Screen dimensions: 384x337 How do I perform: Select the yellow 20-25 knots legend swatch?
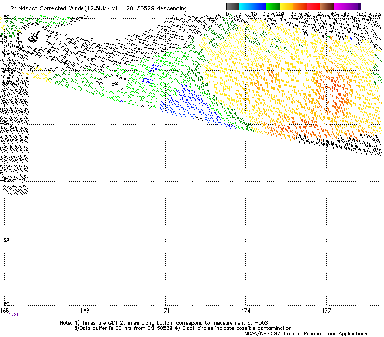(286, 6)
